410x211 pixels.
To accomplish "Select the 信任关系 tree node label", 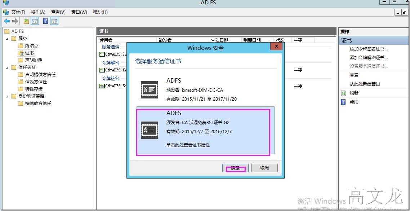I will click(27, 67).
